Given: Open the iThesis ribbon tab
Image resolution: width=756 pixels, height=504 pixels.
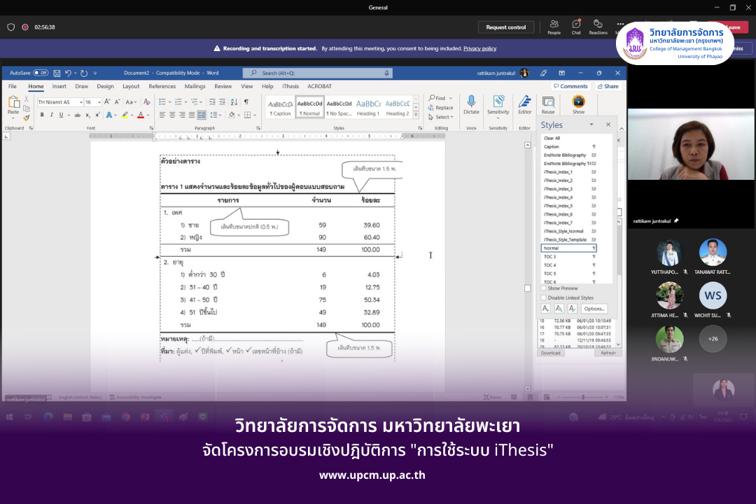Looking at the screenshot, I should coord(290,86).
